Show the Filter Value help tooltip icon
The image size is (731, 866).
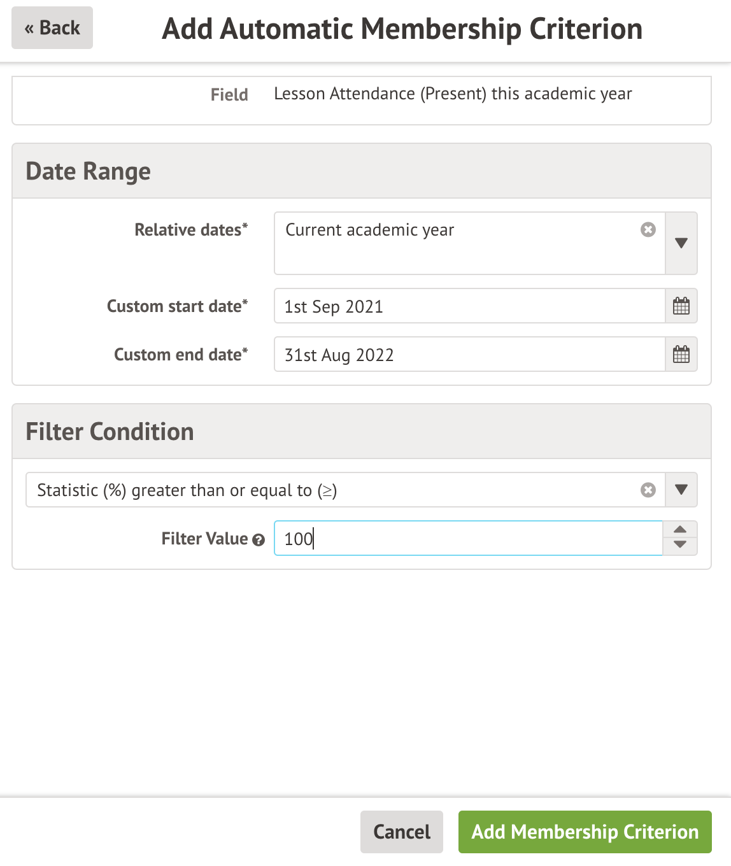point(258,540)
